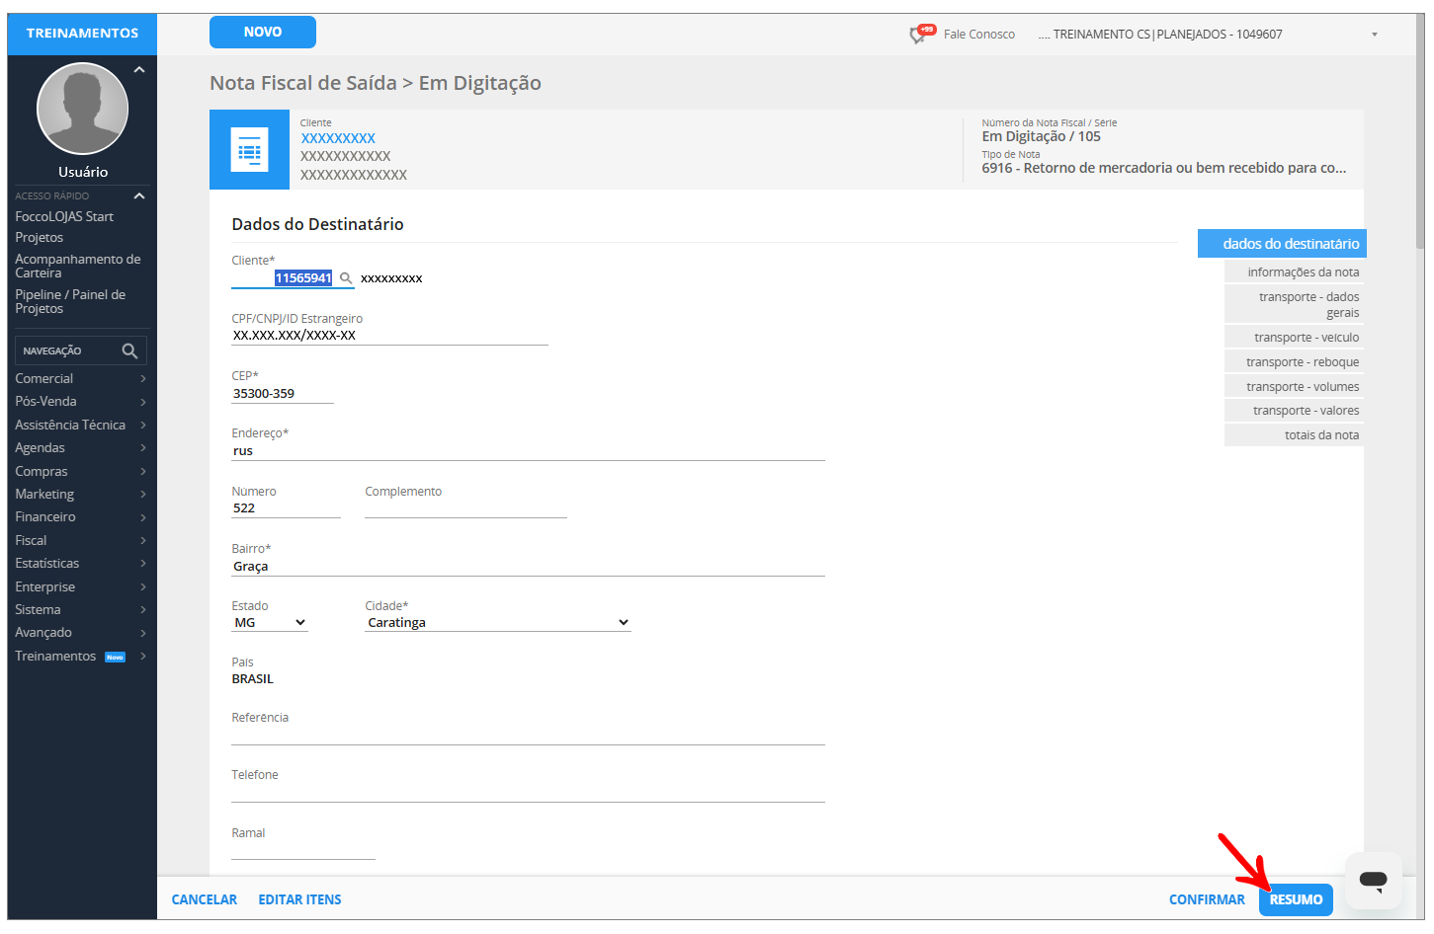The height and width of the screenshot is (934, 1434).
Task: Click the Fale Conosco notification icon
Action: click(x=921, y=34)
